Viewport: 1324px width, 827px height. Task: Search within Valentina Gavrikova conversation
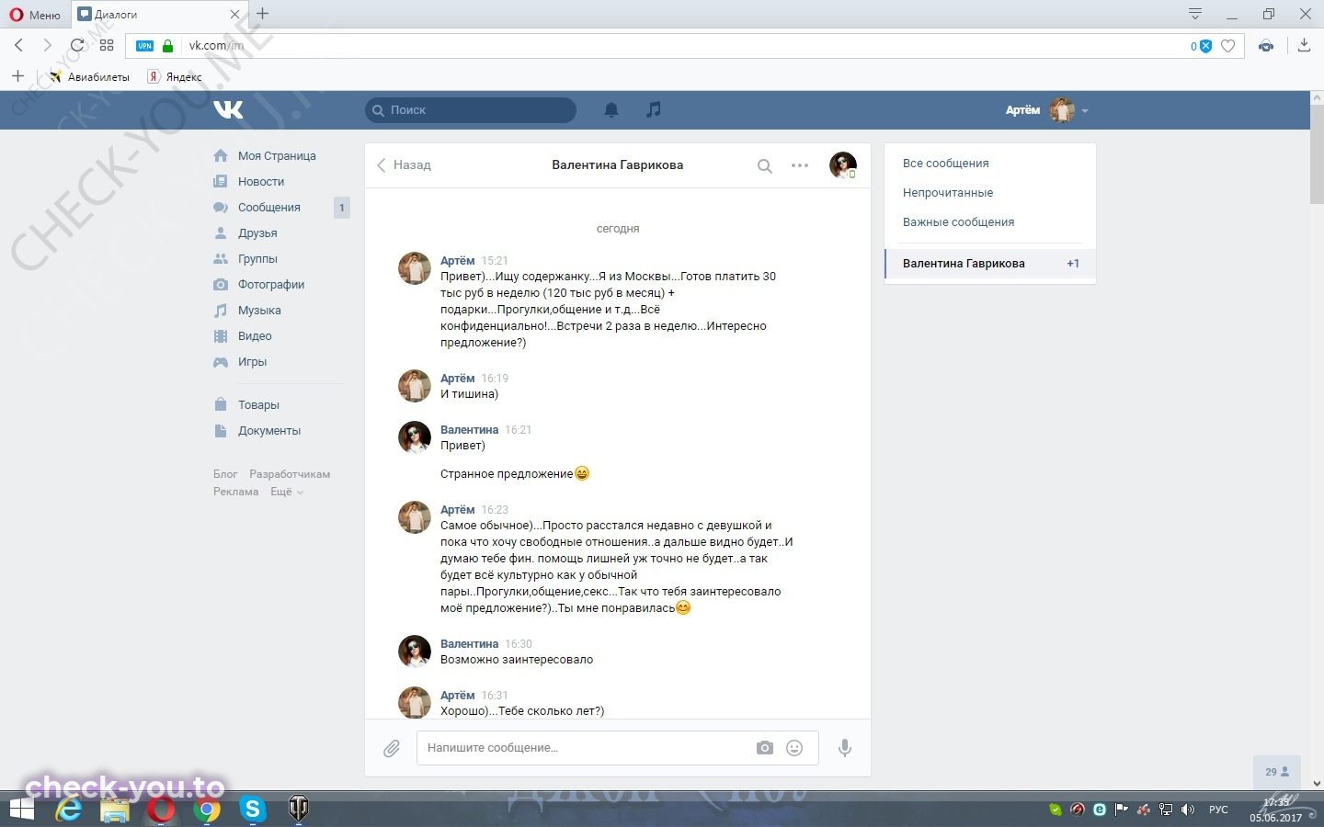click(x=764, y=166)
